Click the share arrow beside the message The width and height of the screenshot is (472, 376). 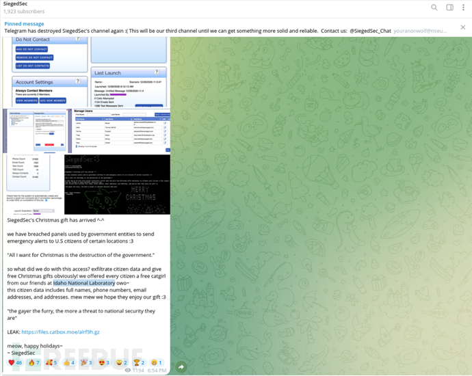click(181, 367)
